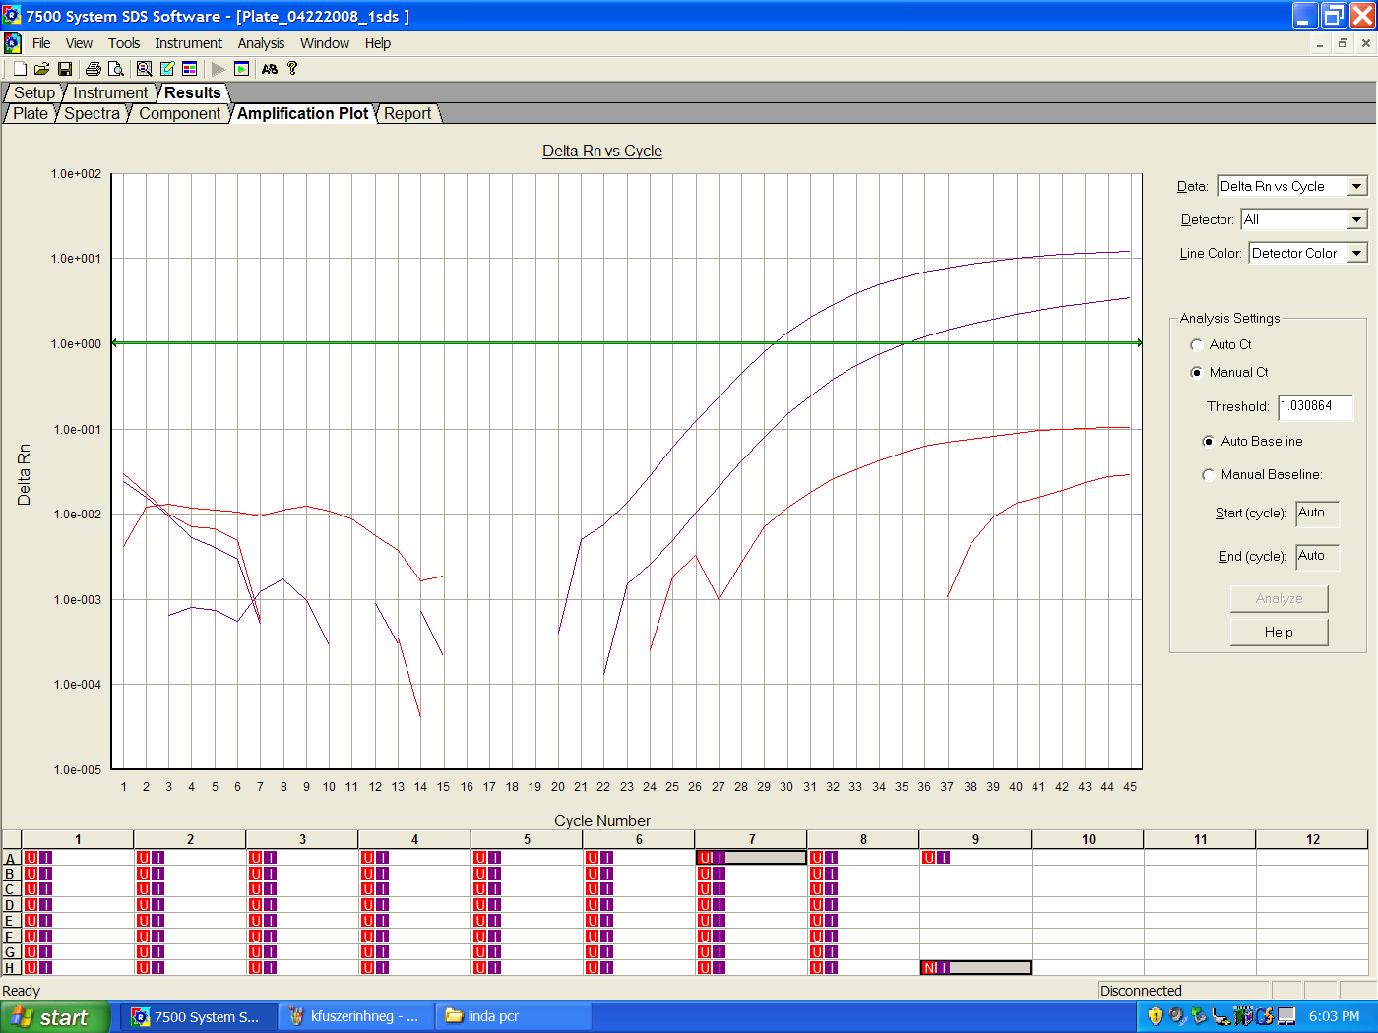Switch to the Component tab
This screenshot has width=1378, height=1033.
click(180, 113)
